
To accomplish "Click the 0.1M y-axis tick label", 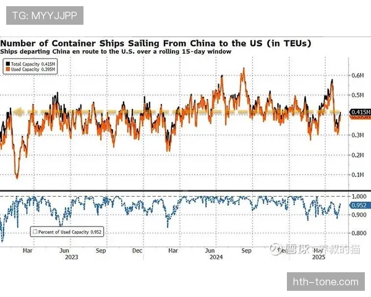I will (359, 175).
